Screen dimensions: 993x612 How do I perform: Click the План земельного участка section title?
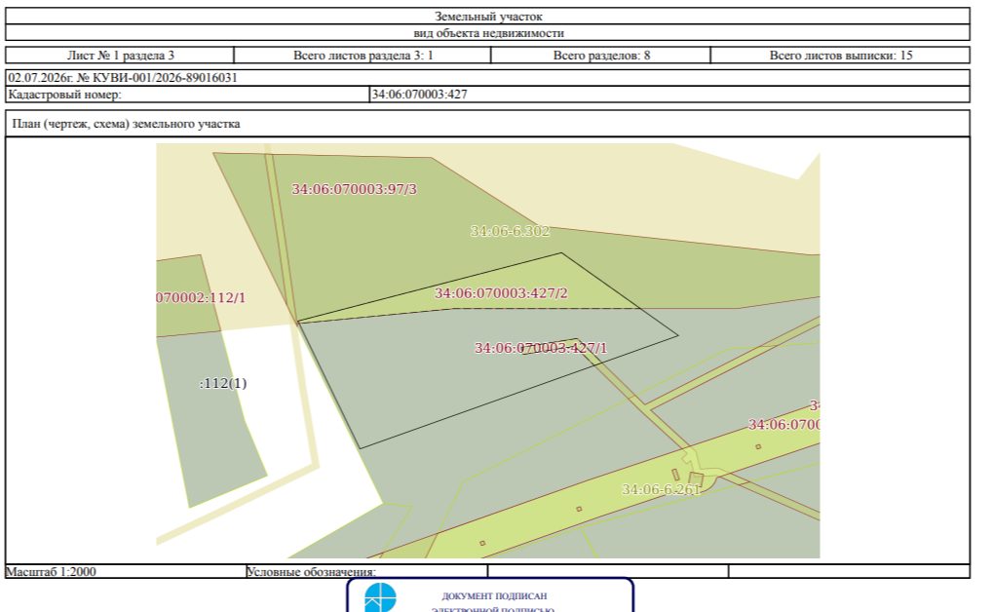click(126, 124)
